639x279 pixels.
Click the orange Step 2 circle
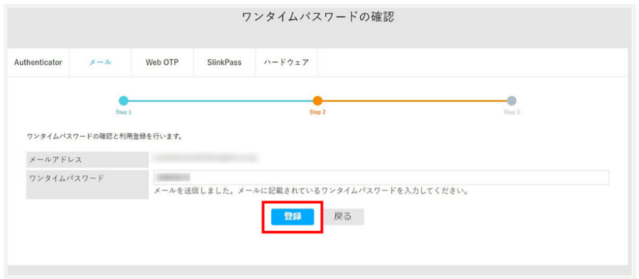pyautogui.click(x=318, y=101)
